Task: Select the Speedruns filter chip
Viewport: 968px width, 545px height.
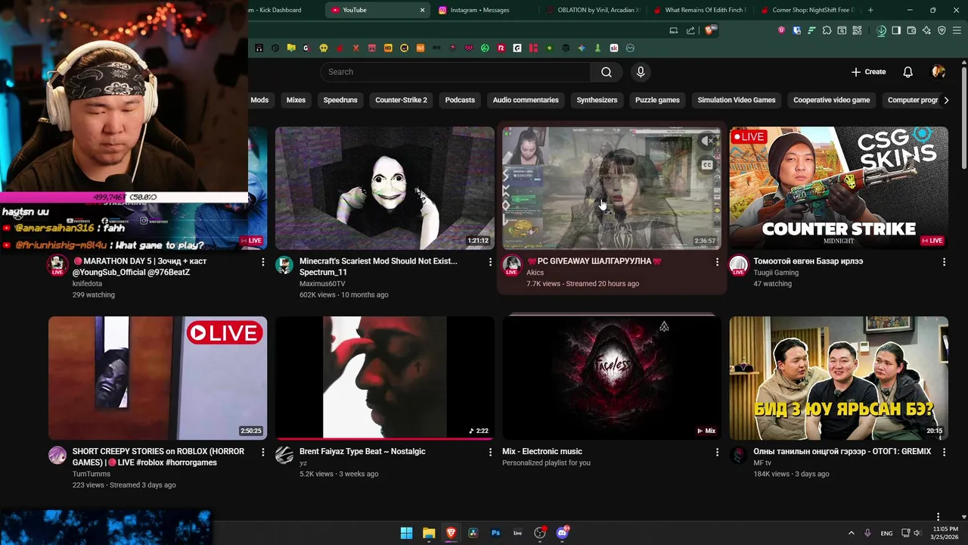Action: (340, 100)
